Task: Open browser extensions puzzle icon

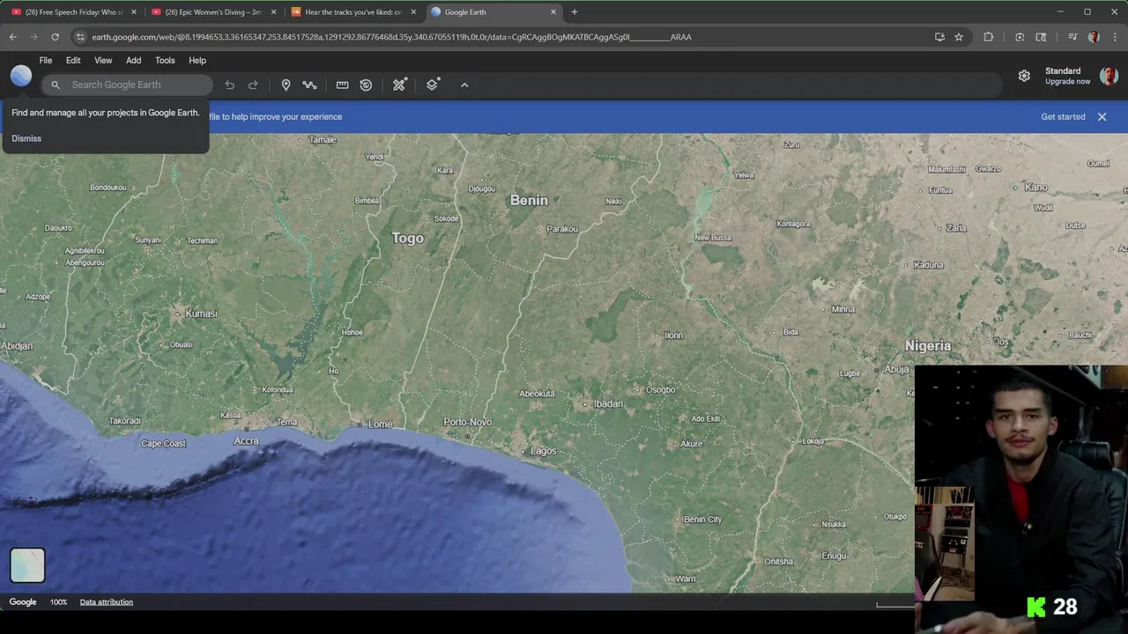Action: point(988,37)
